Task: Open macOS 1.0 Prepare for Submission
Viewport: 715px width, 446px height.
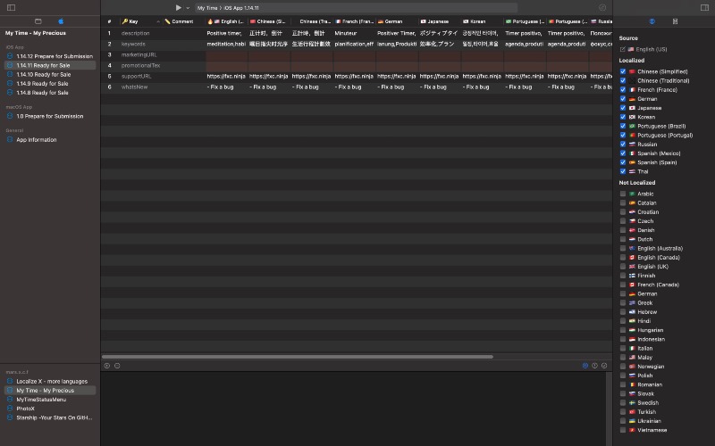Action: tap(50, 117)
